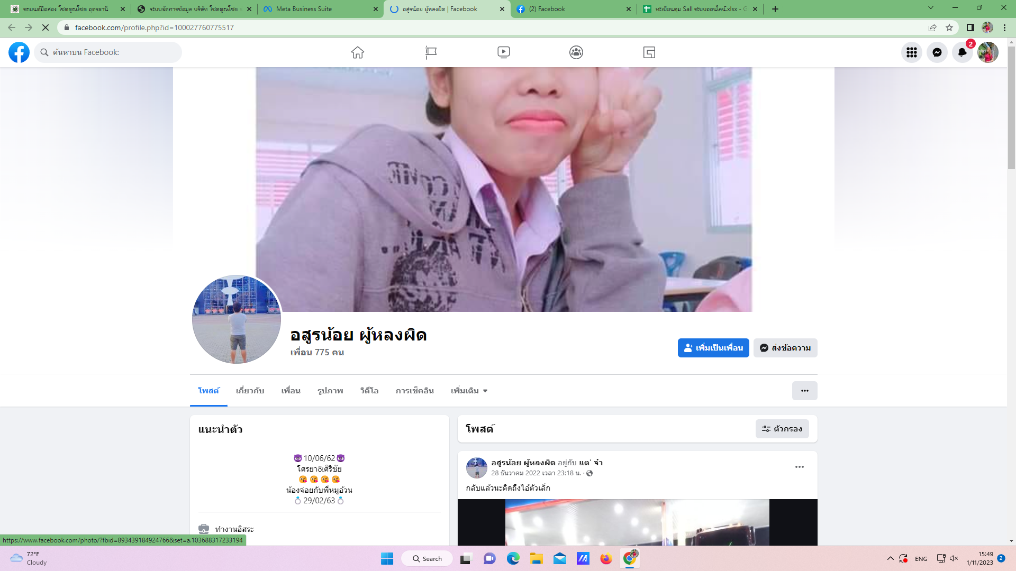The image size is (1016, 571).
Task: Switch to the เกี่ยวกับ tab
Action: point(250,391)
